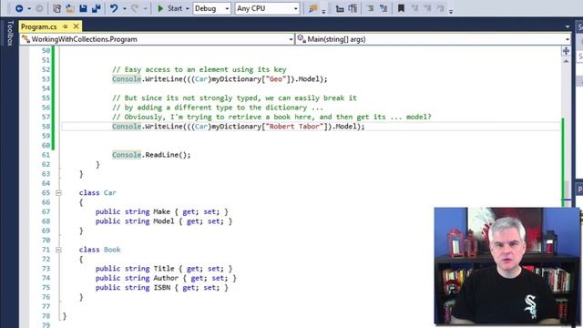Click the New Project icon
This screenshot has height=328, width=583.
pyautogui.click(x=56, y=8)
